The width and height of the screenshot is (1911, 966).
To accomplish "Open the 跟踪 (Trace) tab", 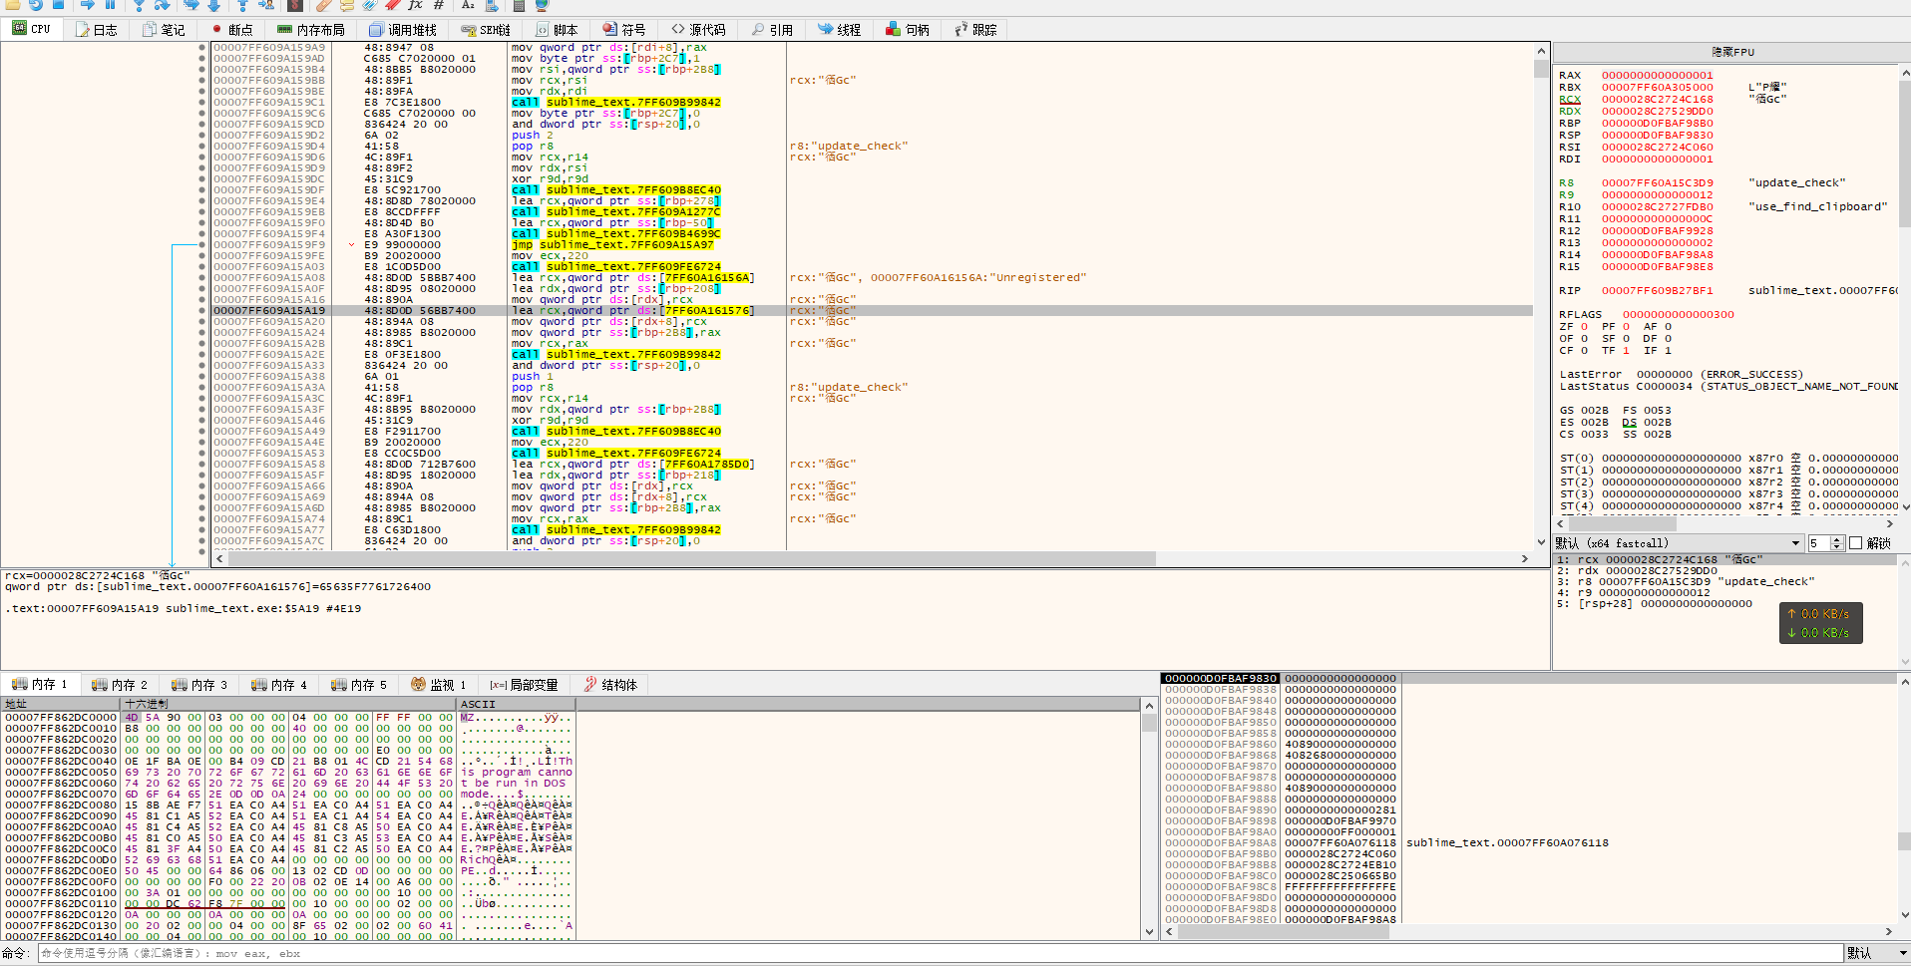I will (975, 30).
